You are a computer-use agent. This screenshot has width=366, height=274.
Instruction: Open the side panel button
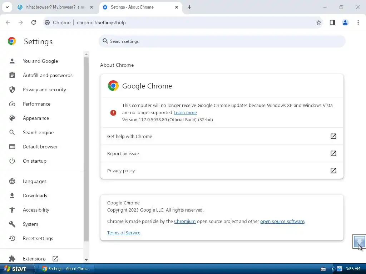click(332, 22)
